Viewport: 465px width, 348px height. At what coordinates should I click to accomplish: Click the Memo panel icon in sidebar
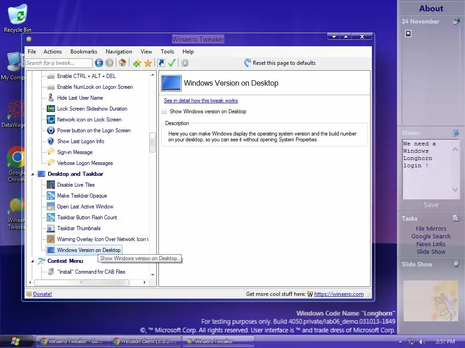(456, 133)
